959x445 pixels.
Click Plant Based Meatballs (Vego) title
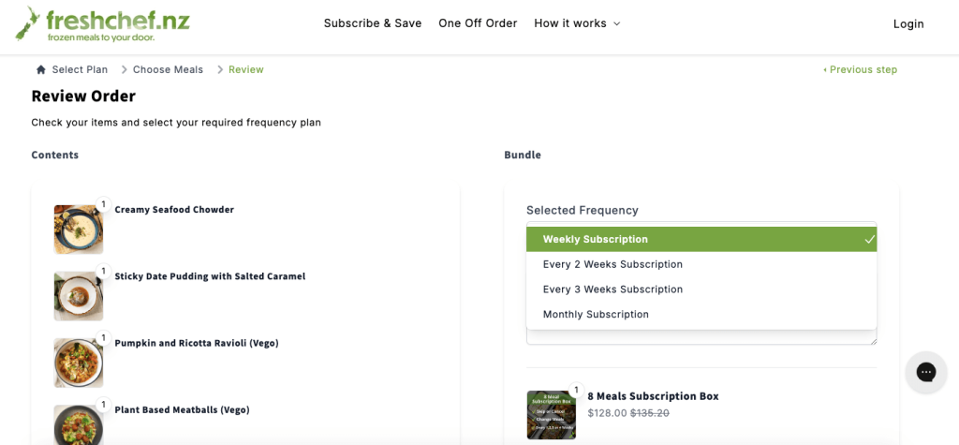tap(183, 409)
